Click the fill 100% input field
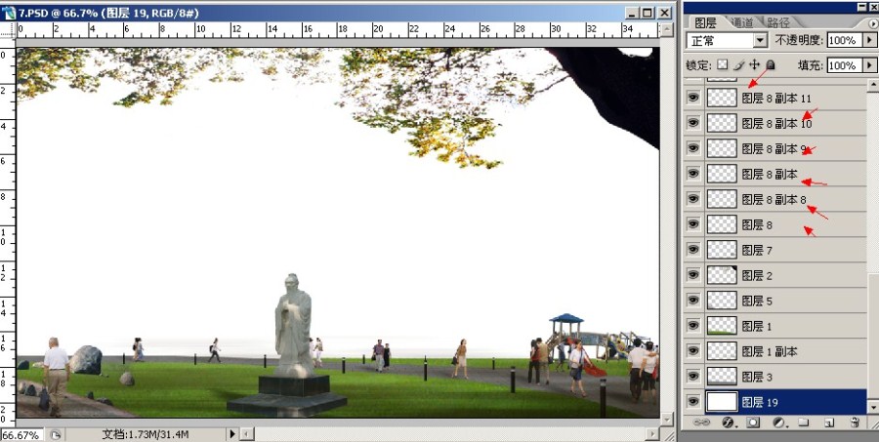This screenshot has height=442, width=879. (844, 65)
